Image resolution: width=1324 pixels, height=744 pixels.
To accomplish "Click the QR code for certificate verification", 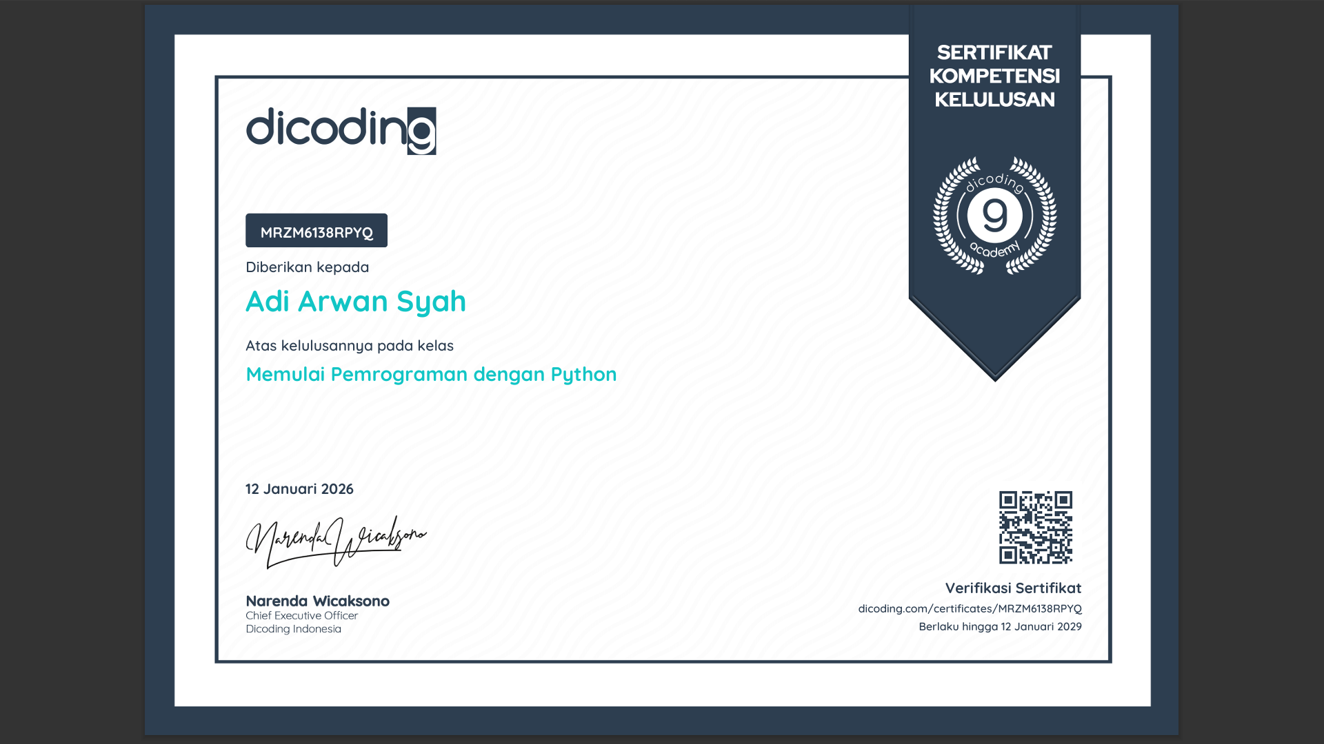I will (1036, 528).
